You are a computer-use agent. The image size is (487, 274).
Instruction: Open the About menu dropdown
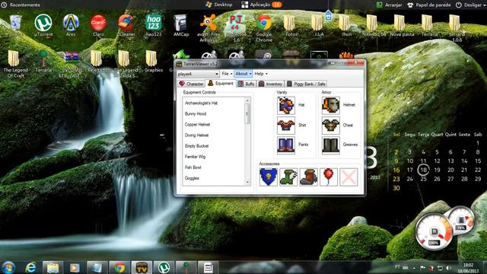(x=243, y=74)
